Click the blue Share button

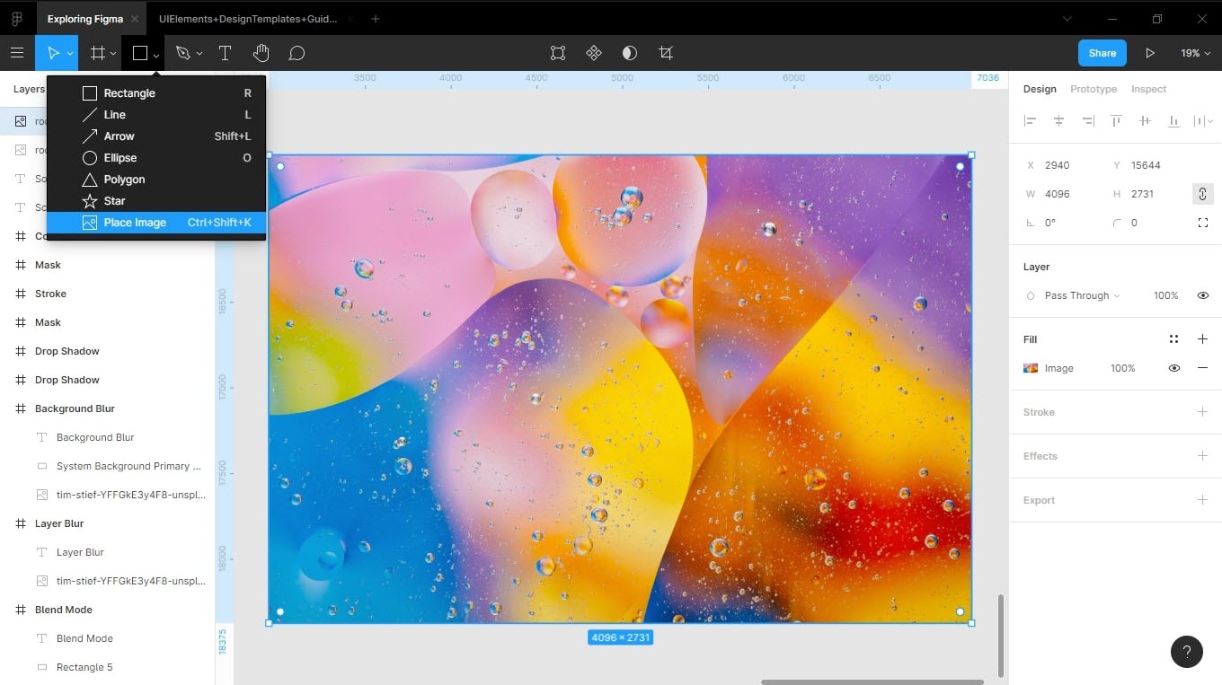1102,53
